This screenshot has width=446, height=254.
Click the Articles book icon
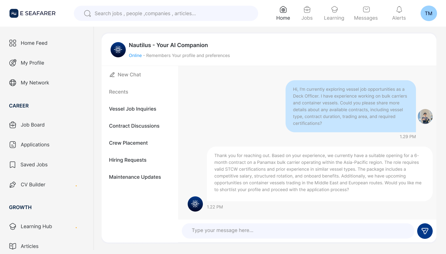click(13, 246)
